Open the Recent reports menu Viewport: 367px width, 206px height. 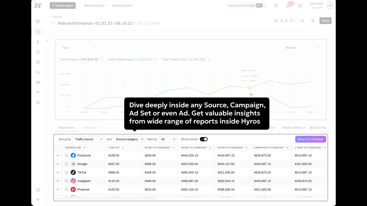[95, 5]
